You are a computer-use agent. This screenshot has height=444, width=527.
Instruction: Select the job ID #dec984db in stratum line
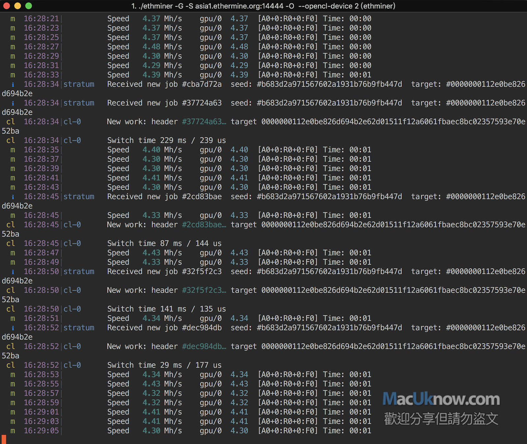click(202, 328)
